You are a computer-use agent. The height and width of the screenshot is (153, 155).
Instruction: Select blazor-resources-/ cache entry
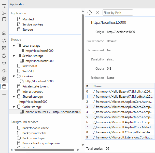point(45,112)
